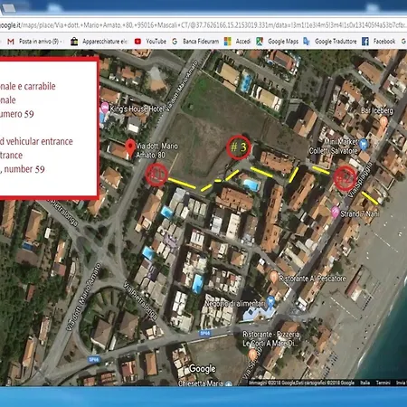407x407 pixels.
Task: Click the Strand 7 Nani pin
Action: [335, 212]
